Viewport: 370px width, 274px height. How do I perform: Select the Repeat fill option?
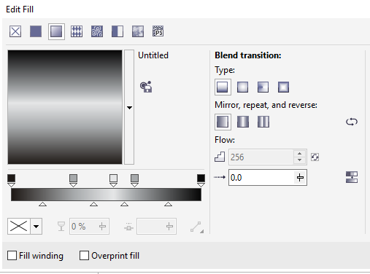point(263,122)
